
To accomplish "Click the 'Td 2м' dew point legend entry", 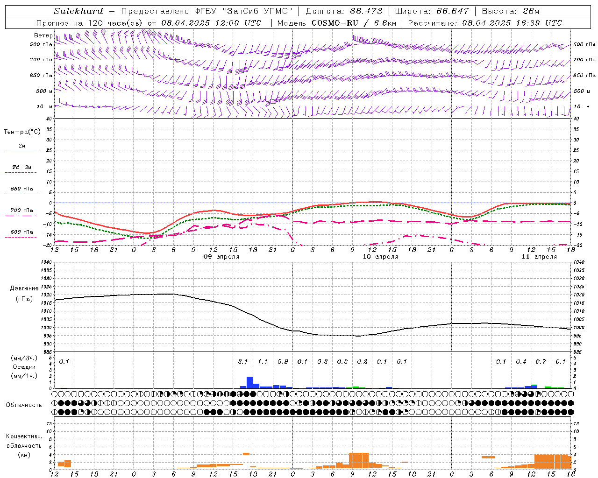I will (x=21, y=167).
